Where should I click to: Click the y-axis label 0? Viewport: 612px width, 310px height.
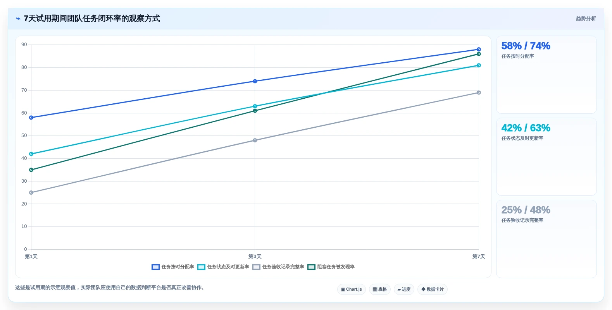pos(26,250)
